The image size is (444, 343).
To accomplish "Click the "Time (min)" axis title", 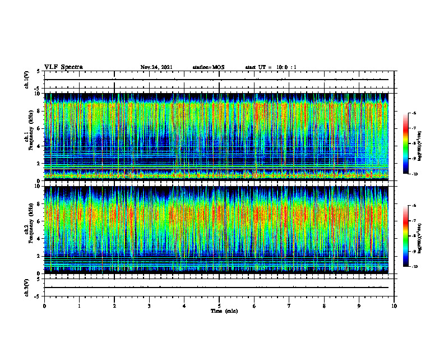I will coord(224,311).
